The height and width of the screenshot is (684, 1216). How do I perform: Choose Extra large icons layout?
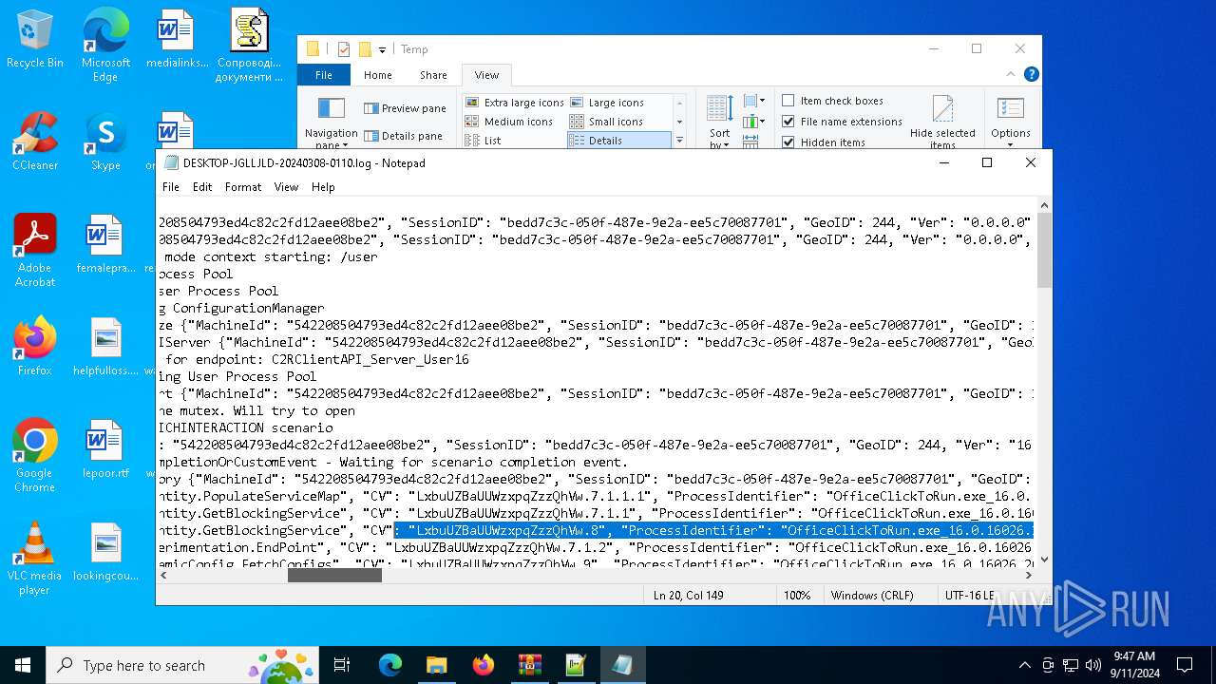(514, 103)
